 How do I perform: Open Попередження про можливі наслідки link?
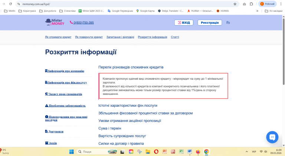(x=66, y=118)
